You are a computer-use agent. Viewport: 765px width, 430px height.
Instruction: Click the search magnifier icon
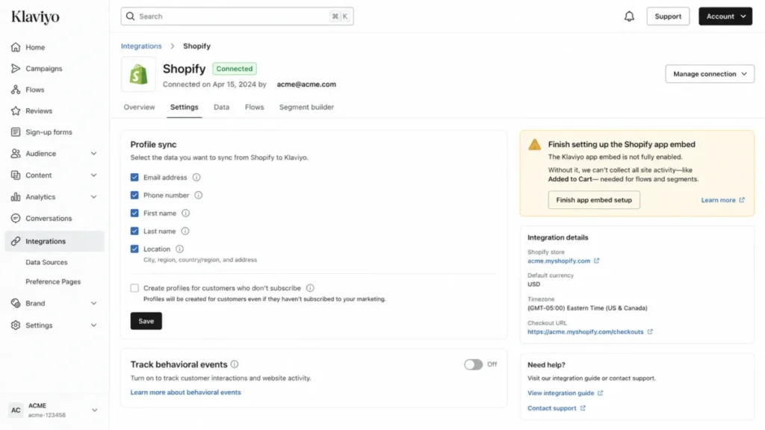(x=130, y=16)
